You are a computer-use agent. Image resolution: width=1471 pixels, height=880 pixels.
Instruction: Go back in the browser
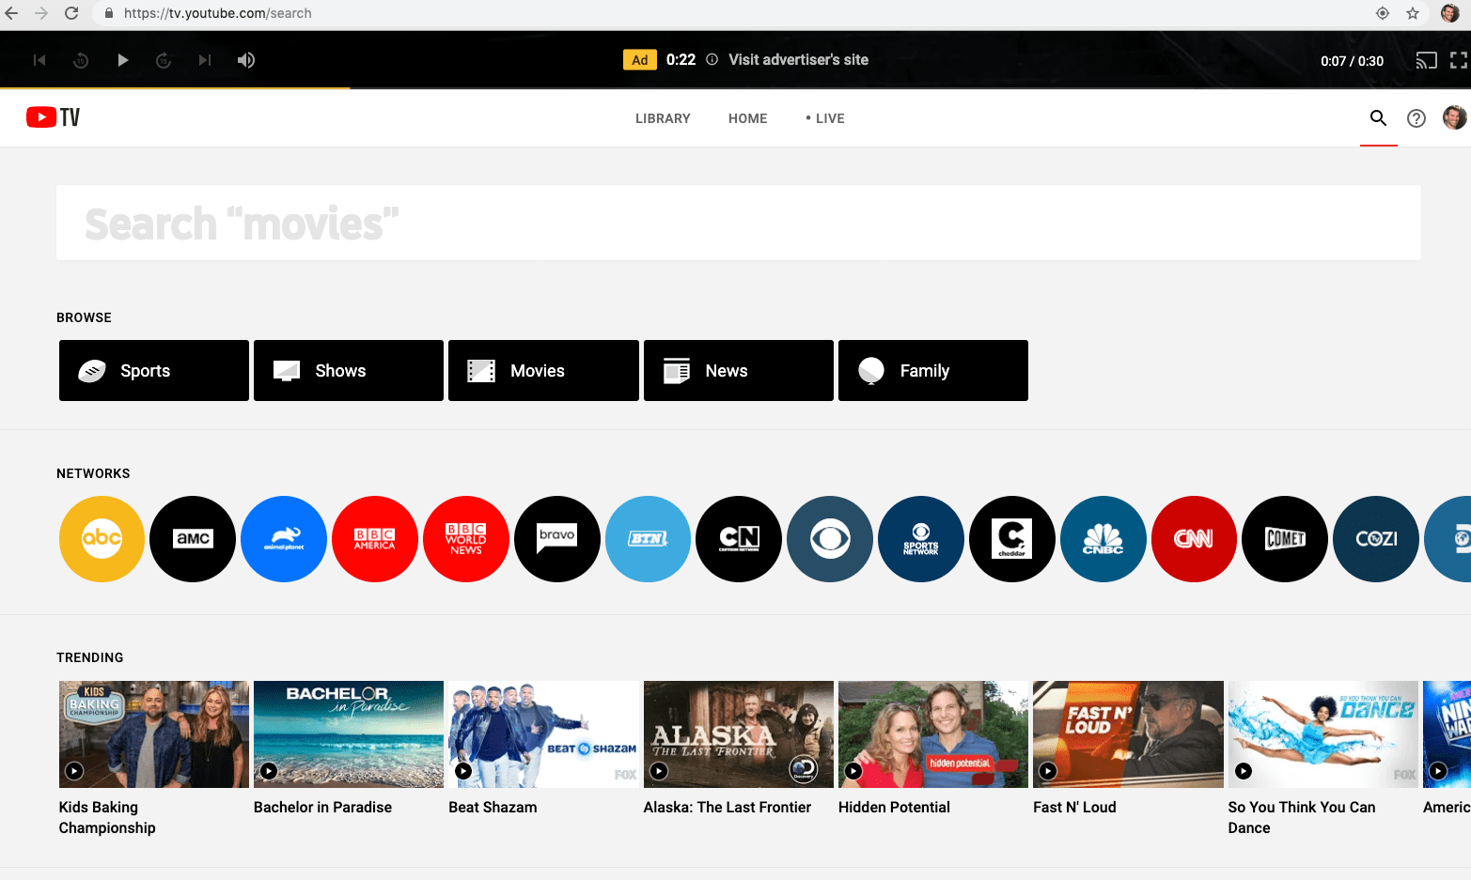pos(11,13)
